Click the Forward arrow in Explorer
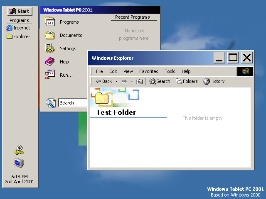The width and height of the screenshot is (266, 199). 124,82
